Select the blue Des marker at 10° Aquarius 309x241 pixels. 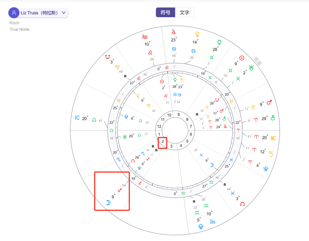click(213, 222)
